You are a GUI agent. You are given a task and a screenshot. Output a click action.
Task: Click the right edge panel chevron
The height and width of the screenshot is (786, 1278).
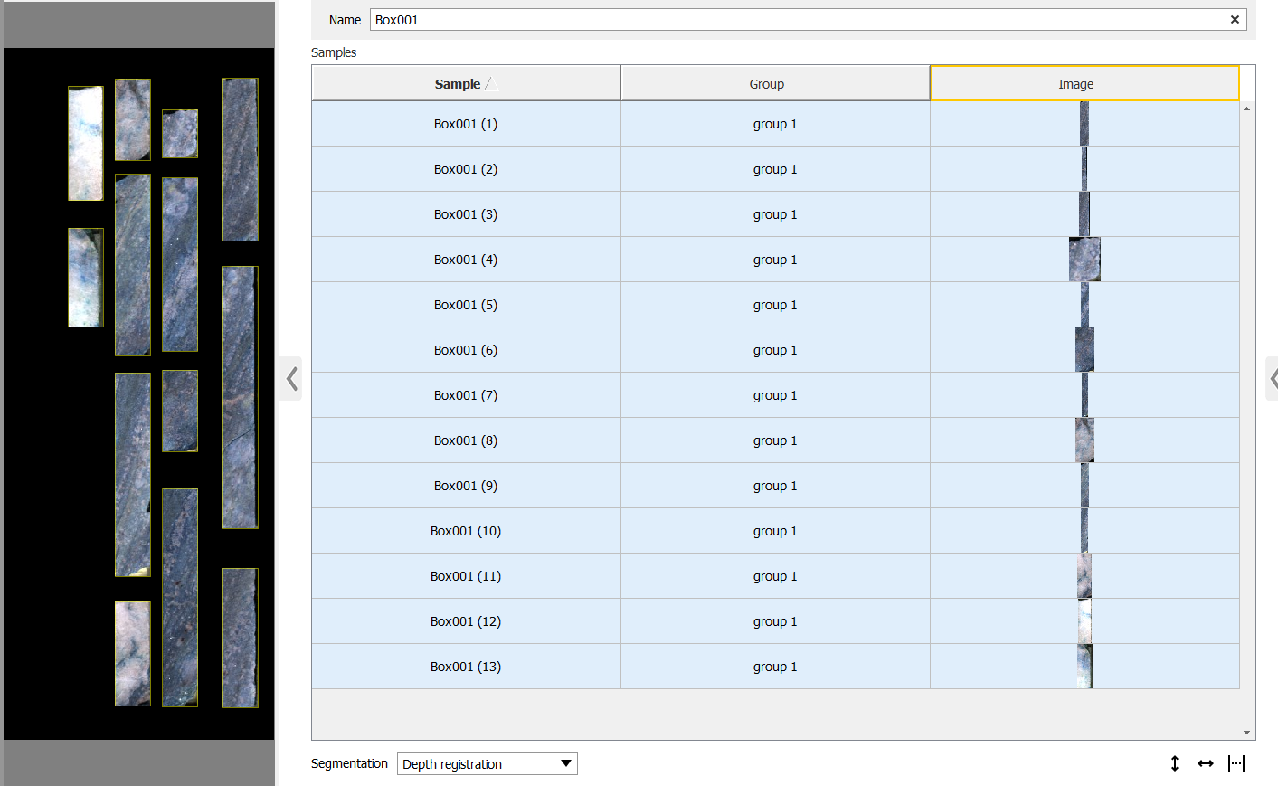click(x=1273, y=378)
